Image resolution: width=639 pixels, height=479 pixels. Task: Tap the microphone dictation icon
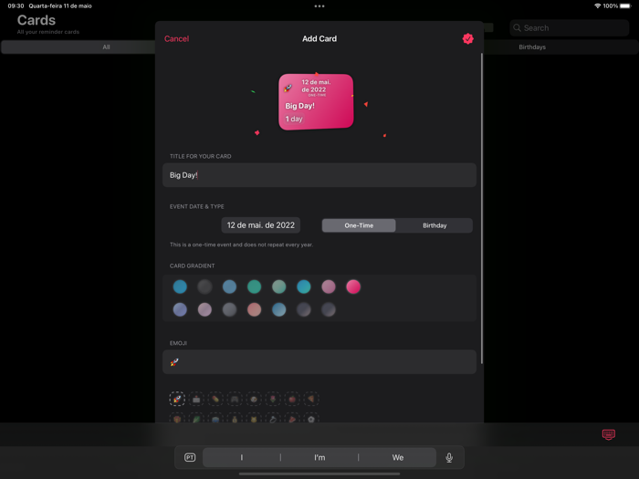coord(449,457)
